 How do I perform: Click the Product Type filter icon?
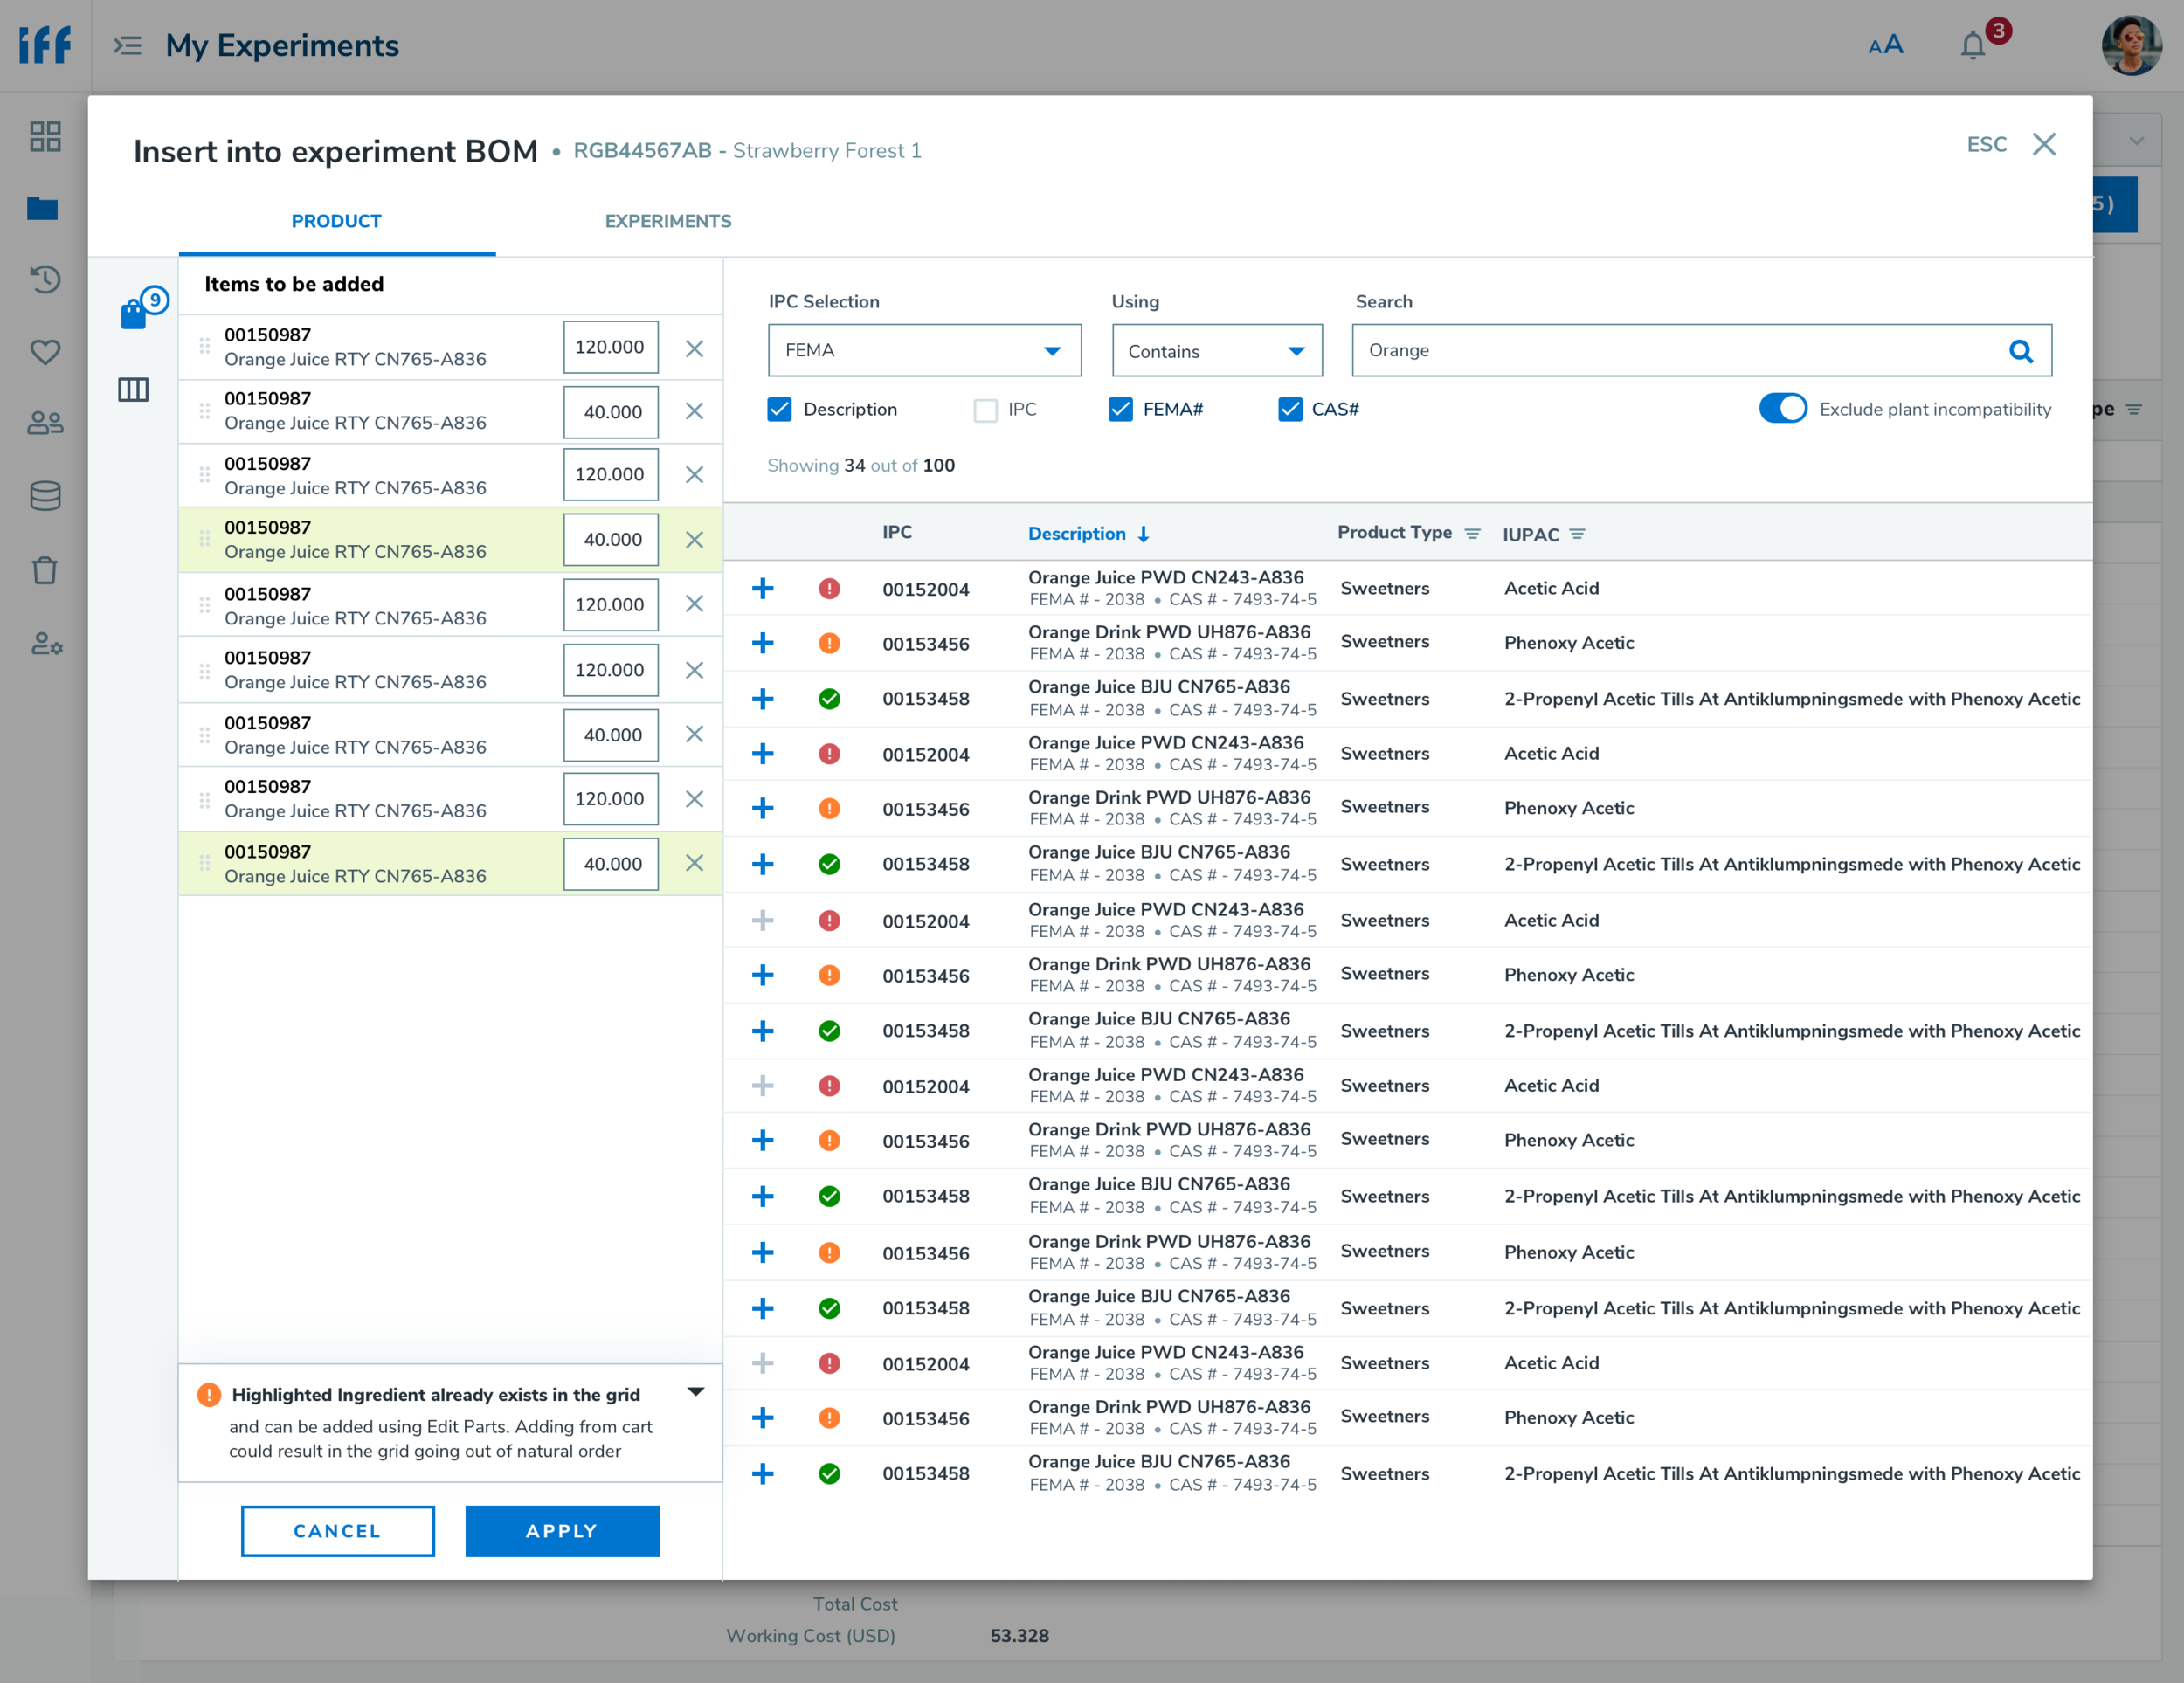(x=1472, y=534)
